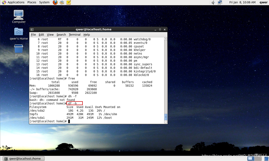Click the -/+ buffers/cache row
269x161 pixels.
coord(63,89)
